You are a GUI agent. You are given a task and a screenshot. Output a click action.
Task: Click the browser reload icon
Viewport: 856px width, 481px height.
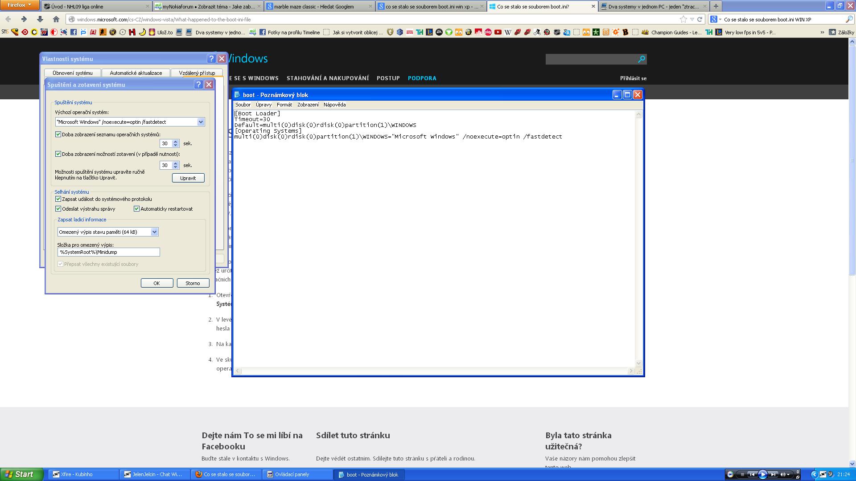click(x=700, y=19)
